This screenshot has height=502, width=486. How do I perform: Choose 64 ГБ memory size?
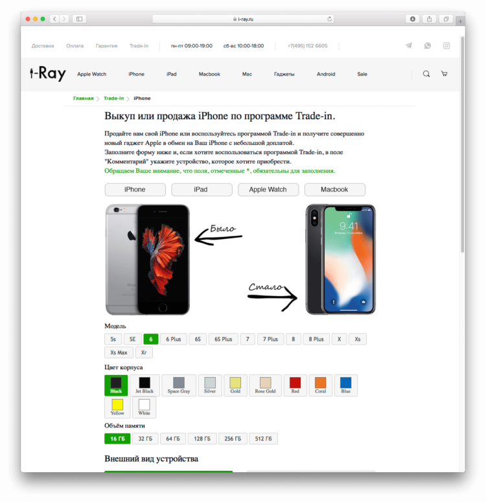pyautogui.click(x=172, y=439)
